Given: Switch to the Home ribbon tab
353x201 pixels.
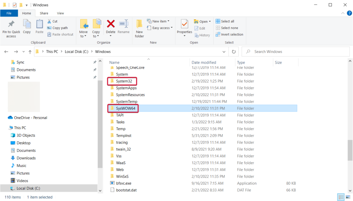Looking at the screenshot, I should click(x=27, y=13).
